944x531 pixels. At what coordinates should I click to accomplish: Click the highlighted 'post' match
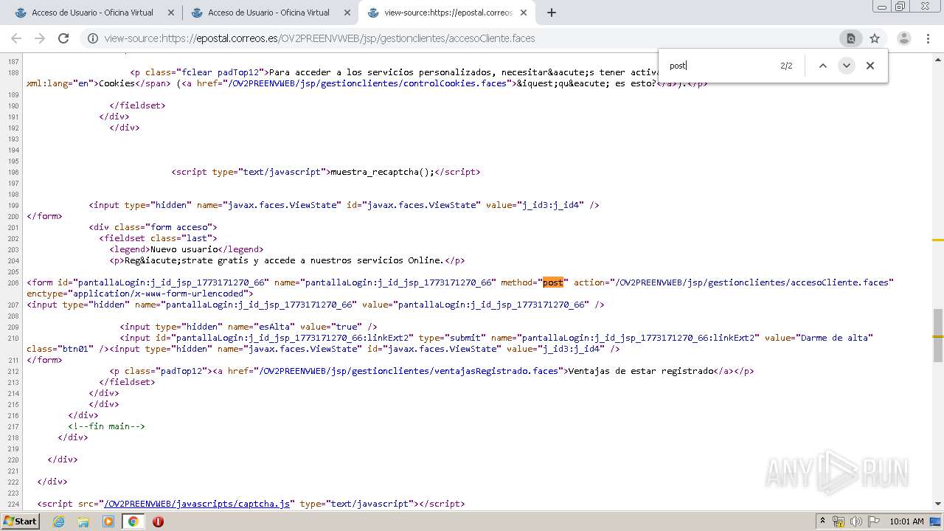[x=553, y=282]
